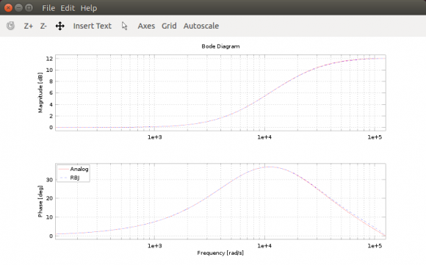This screenshot has height=265, width=426.
Task: Click the 1e+4 label under magnitude plot
Action: (264, 137)
